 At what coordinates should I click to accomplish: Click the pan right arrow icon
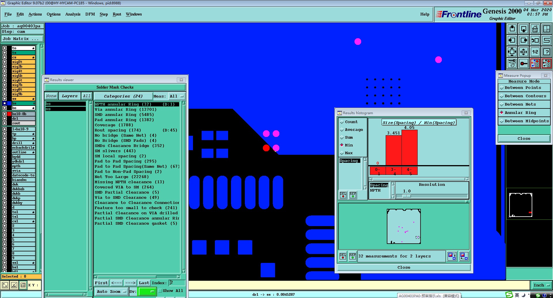point(524,40)
